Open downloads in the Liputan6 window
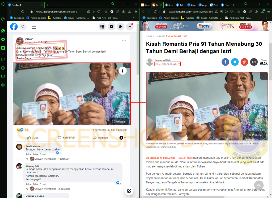Screen dimensions: 272x198 coord(262,12)
